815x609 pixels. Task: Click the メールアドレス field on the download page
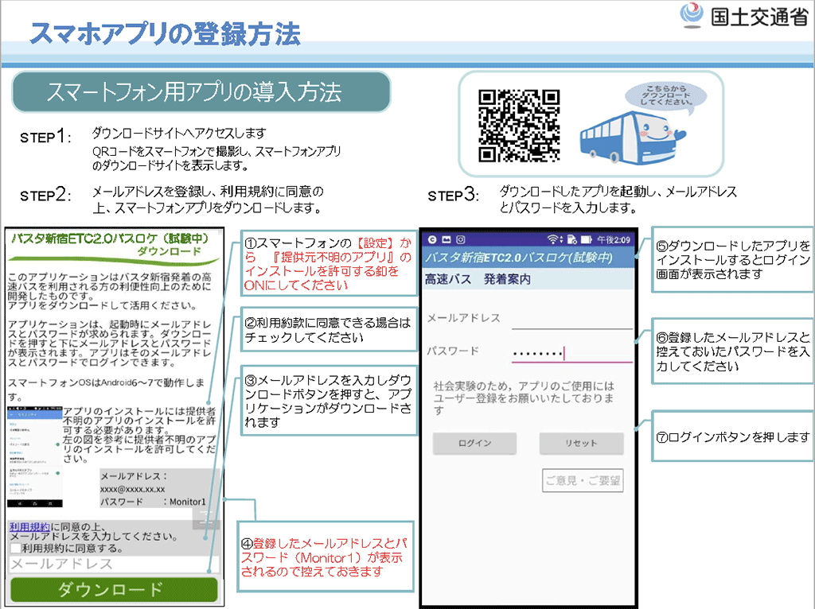point(114,564)
